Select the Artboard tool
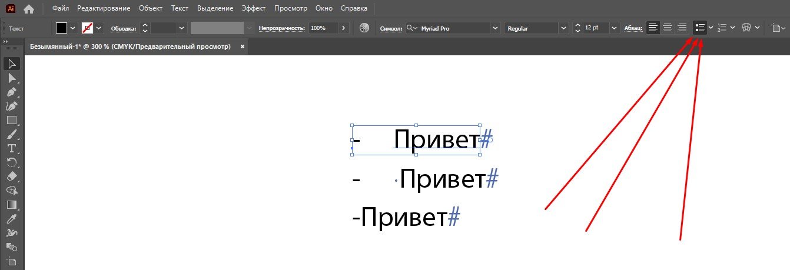The width and height of the screenshot is (790, 270). click(11, 261)
